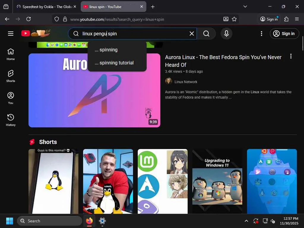
Task: Toggle the YouTube guide hamburger menu
Action: [x=11, y=34]
